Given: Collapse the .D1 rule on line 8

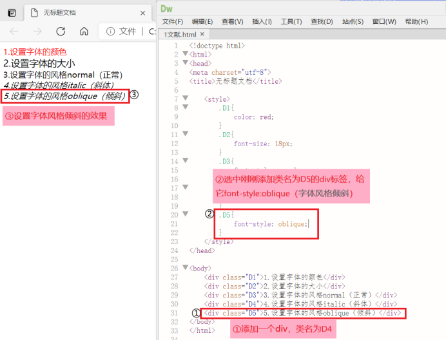Looking at the screenshot, I should coord(186,107).
